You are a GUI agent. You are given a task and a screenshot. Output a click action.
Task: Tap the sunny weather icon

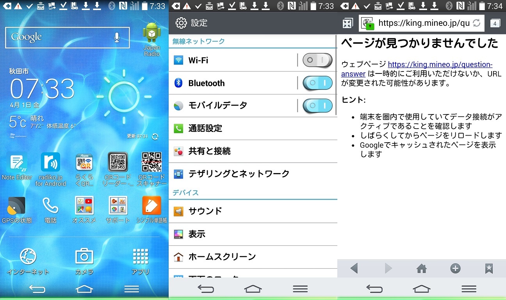(x=124, y=96)
